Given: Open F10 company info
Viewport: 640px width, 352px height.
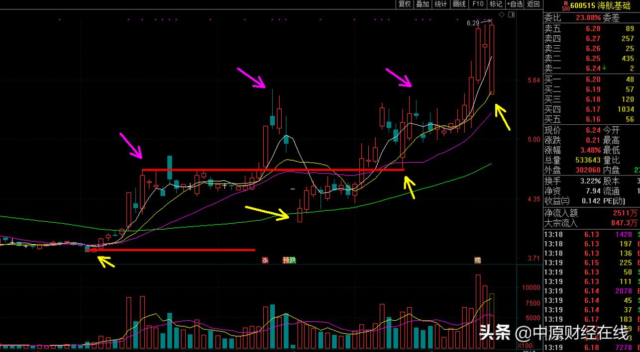Looking at the screenshot, I should (x=478, y=4).
